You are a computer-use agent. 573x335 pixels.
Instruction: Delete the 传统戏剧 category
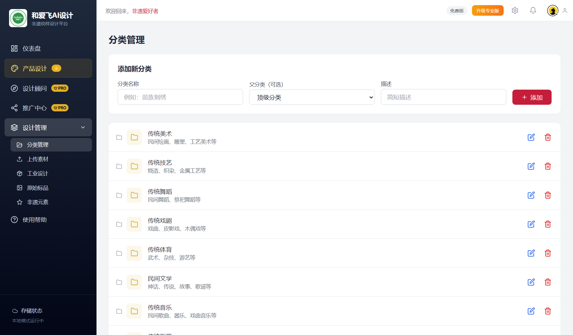tap(548, 224)
